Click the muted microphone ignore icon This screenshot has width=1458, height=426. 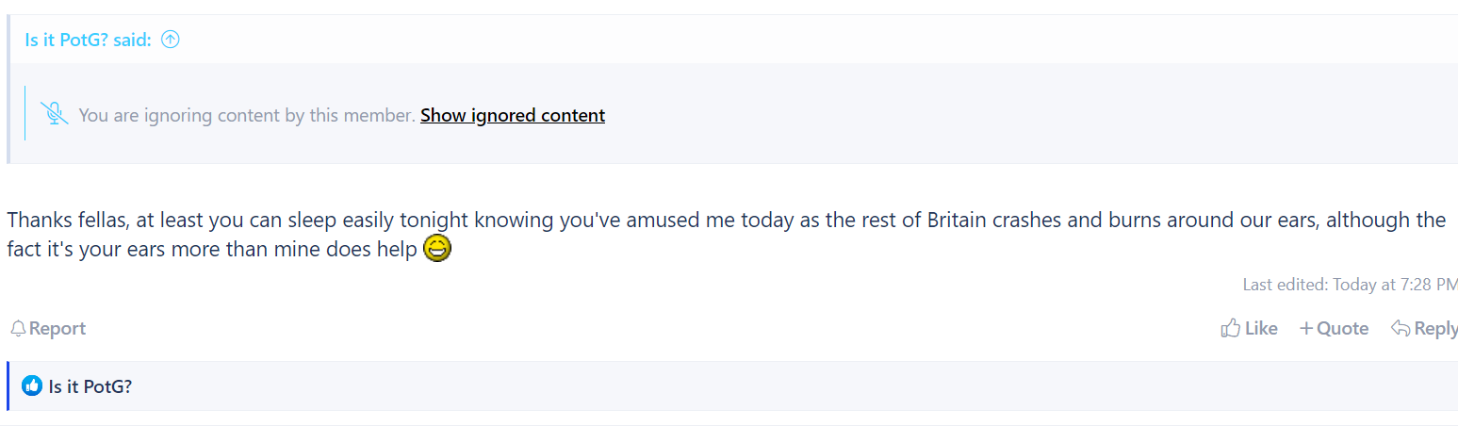55,114
